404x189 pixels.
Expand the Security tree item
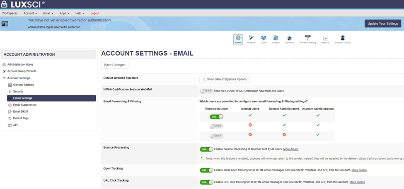click(10, 92)
